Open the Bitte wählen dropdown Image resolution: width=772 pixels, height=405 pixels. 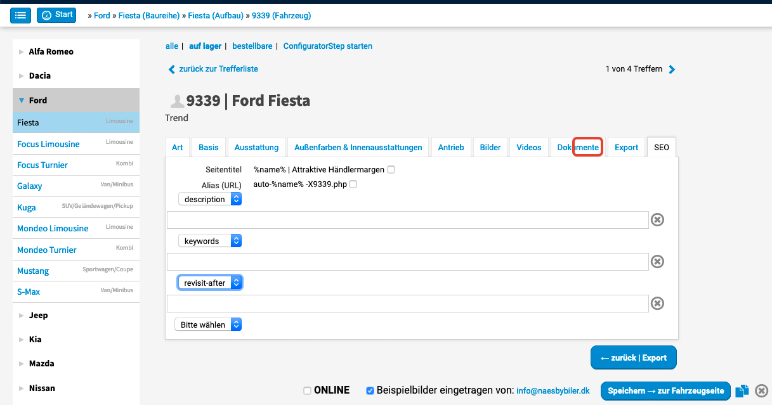[208, 325]
